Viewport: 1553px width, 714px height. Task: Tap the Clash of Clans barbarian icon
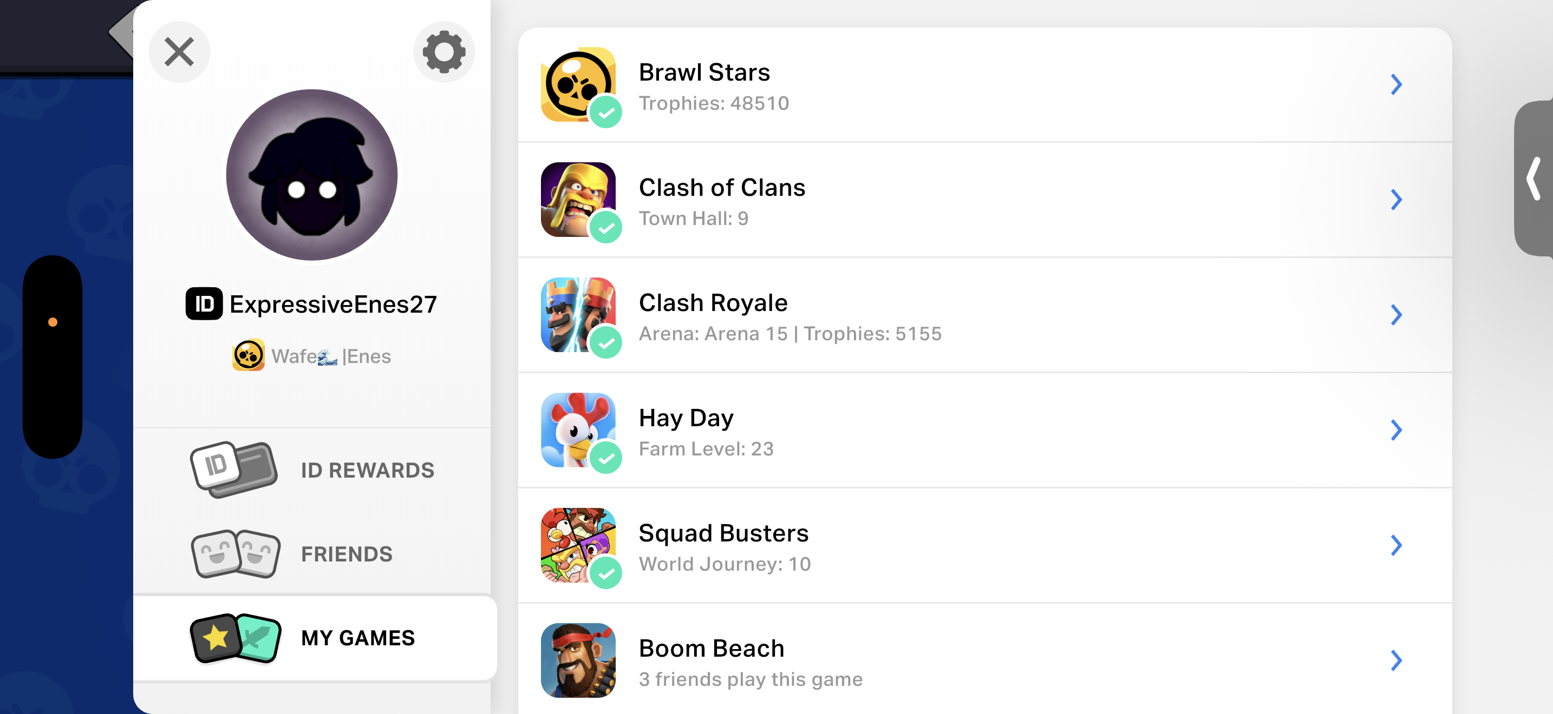(578, 199)
